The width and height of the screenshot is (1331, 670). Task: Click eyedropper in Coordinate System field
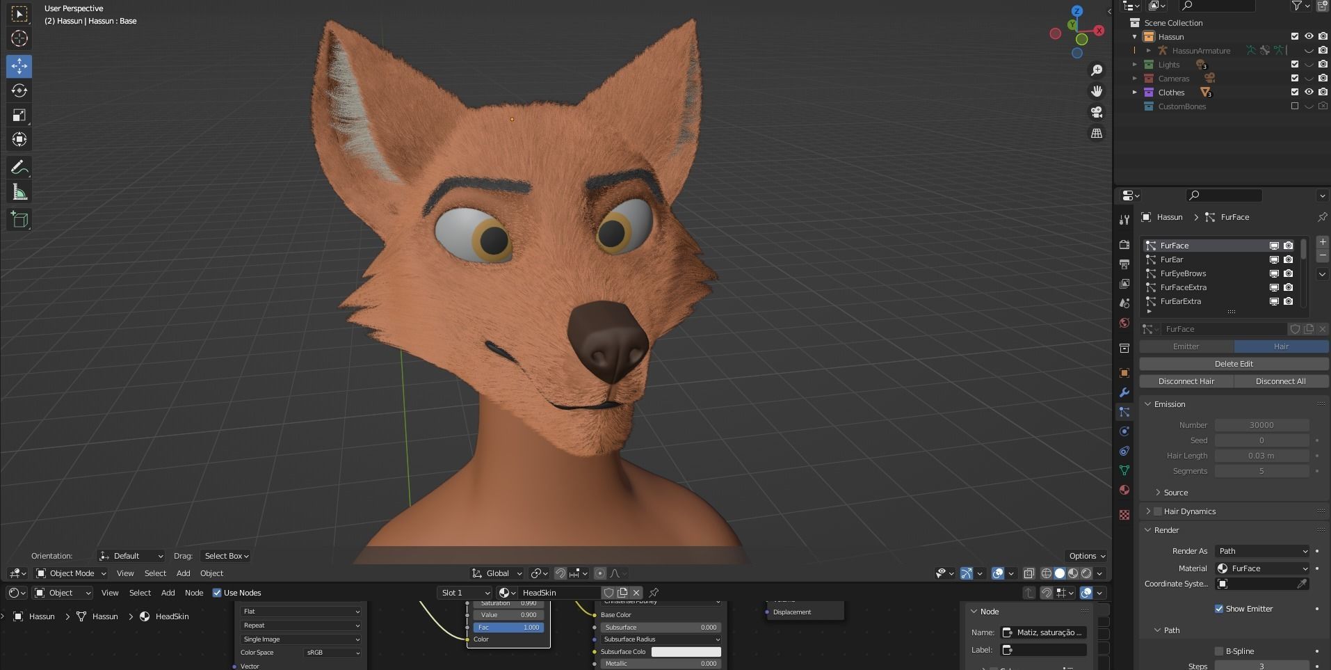pyautogui.click(x=1302, y=584)
